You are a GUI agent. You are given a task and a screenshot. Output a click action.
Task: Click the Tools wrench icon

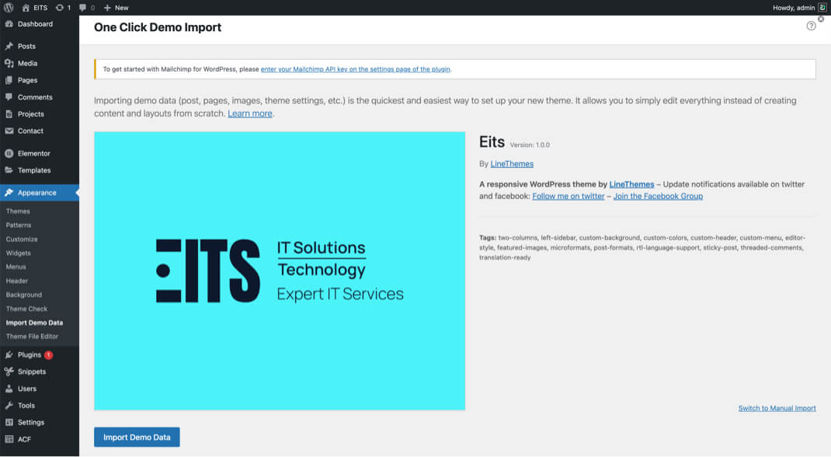pyautogui.click(x=9, y=406)
